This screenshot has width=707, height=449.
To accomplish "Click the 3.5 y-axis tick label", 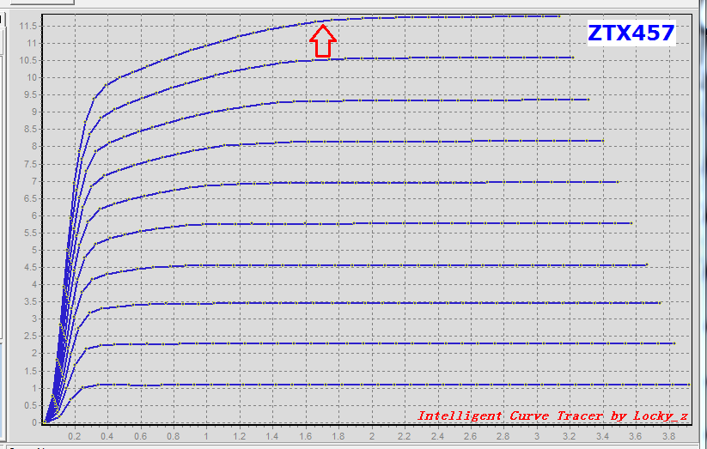I will [31, 301].
